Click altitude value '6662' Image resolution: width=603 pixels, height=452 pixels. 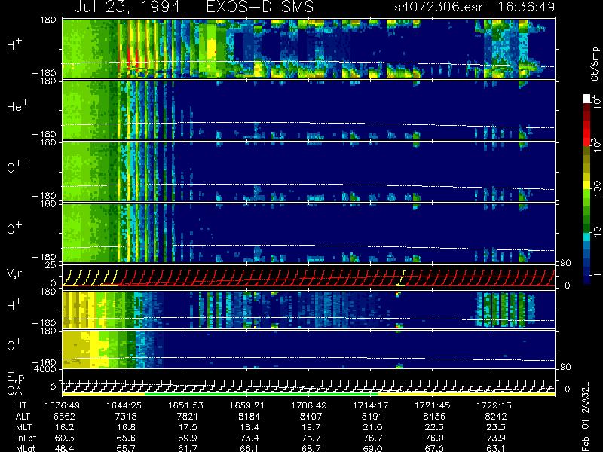pos(64,417)
